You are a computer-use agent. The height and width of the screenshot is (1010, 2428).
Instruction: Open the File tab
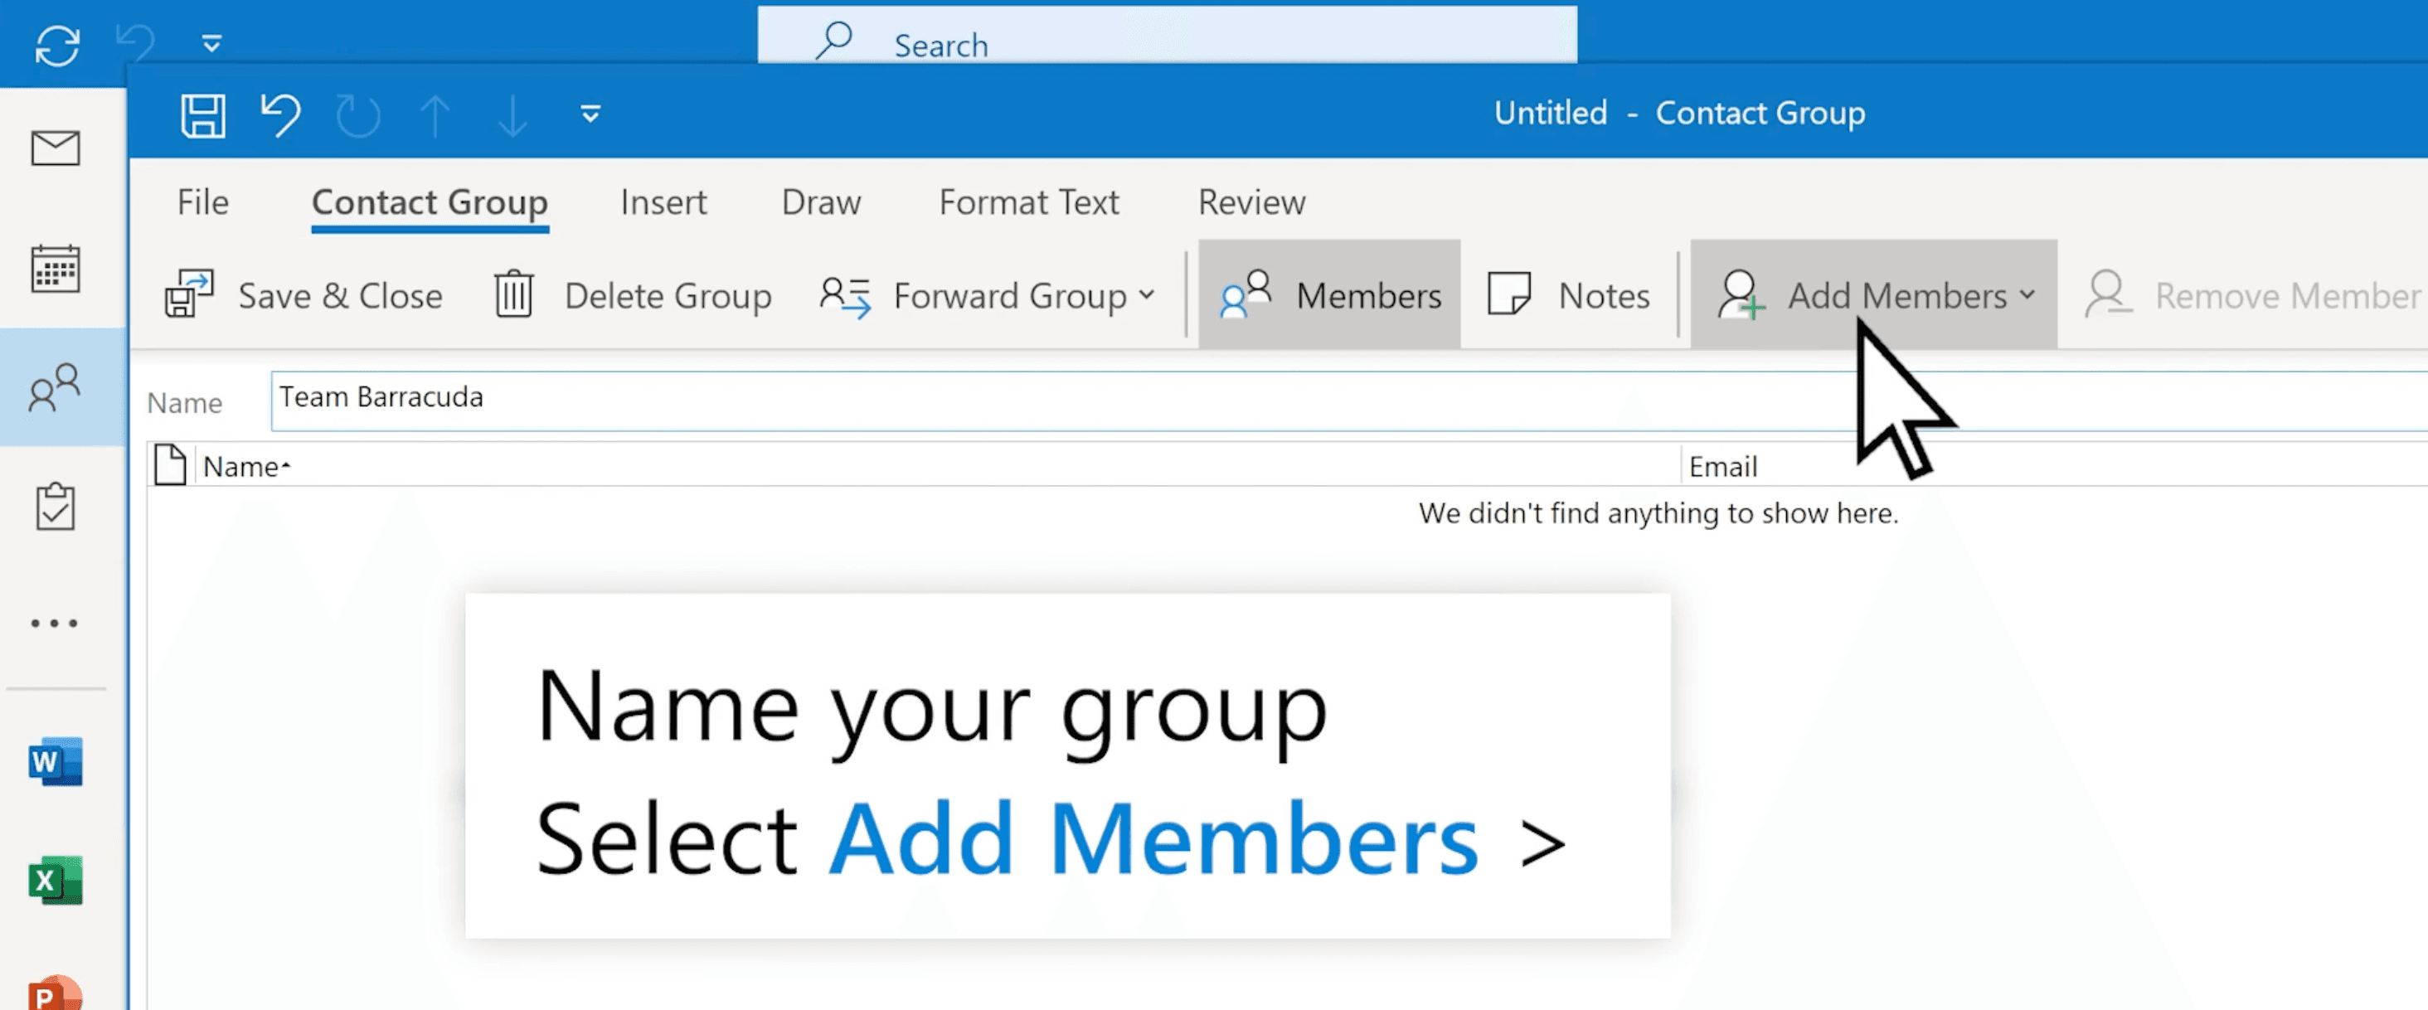(x=202, y=202)
